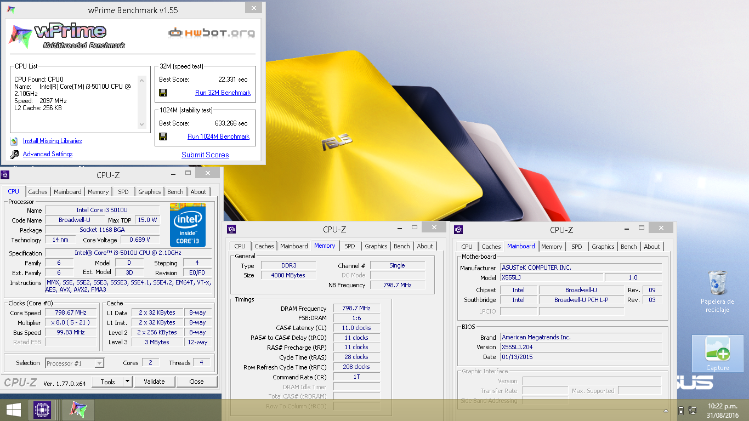
Task: Click the hwbot.org logo in wPrime
Action: pyautogui.click(x=212, y=33)
